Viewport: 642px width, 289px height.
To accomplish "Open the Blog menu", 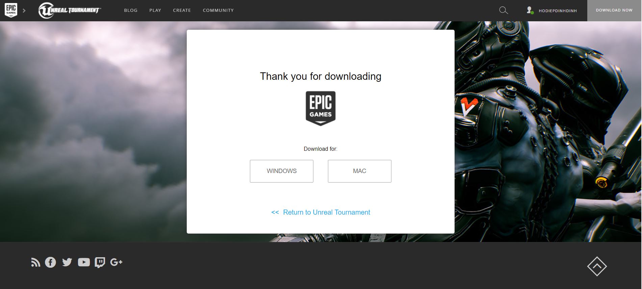I will (131, 10).
